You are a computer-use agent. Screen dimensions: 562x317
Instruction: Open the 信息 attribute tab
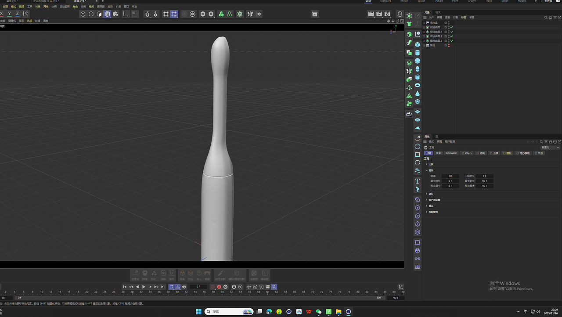click(x=438, y=153)
